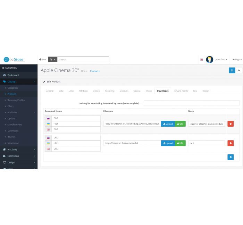The height and width of the screenshot is (225, 243).
Task: Switch to the General tab
Action: tap(50, 91)
